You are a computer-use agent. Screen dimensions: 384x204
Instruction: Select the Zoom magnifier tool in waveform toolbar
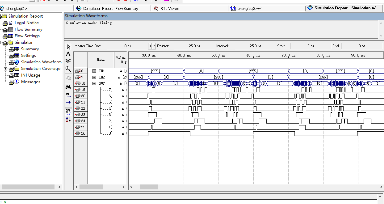coord(68,69)
